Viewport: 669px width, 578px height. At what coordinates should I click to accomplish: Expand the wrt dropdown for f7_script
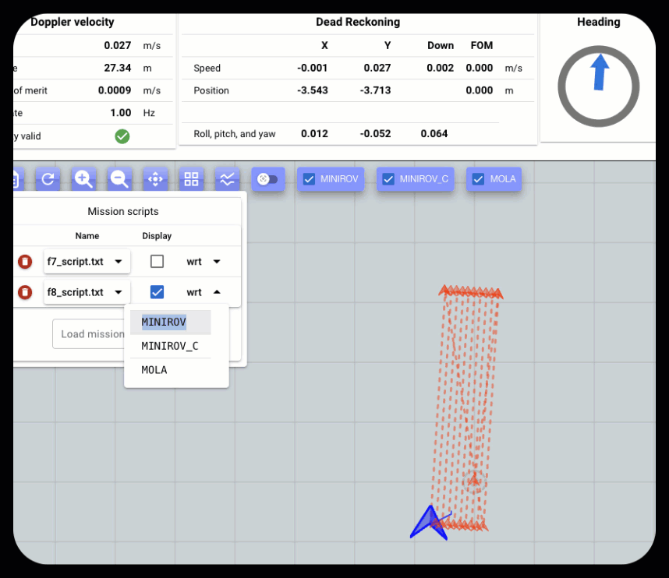[204, 262]
